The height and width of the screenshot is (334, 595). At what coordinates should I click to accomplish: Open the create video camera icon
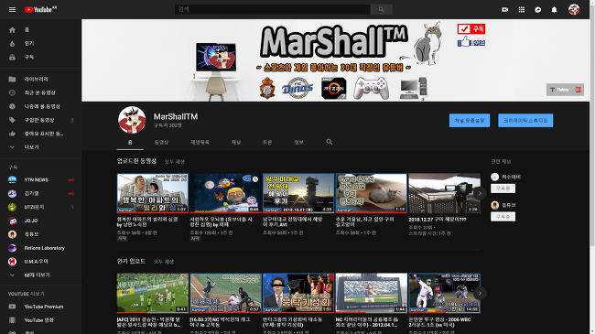click(x=504, y=9)
